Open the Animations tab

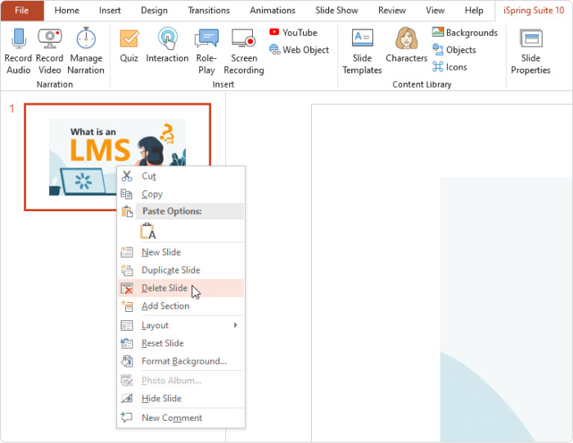coord(273,10)
